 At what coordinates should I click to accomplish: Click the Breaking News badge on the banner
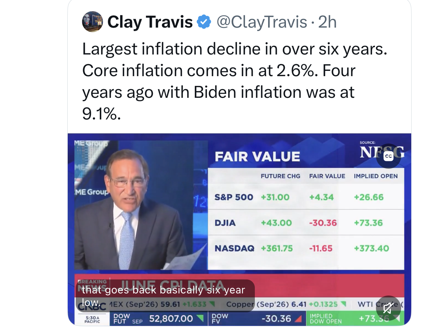(93, 284)
